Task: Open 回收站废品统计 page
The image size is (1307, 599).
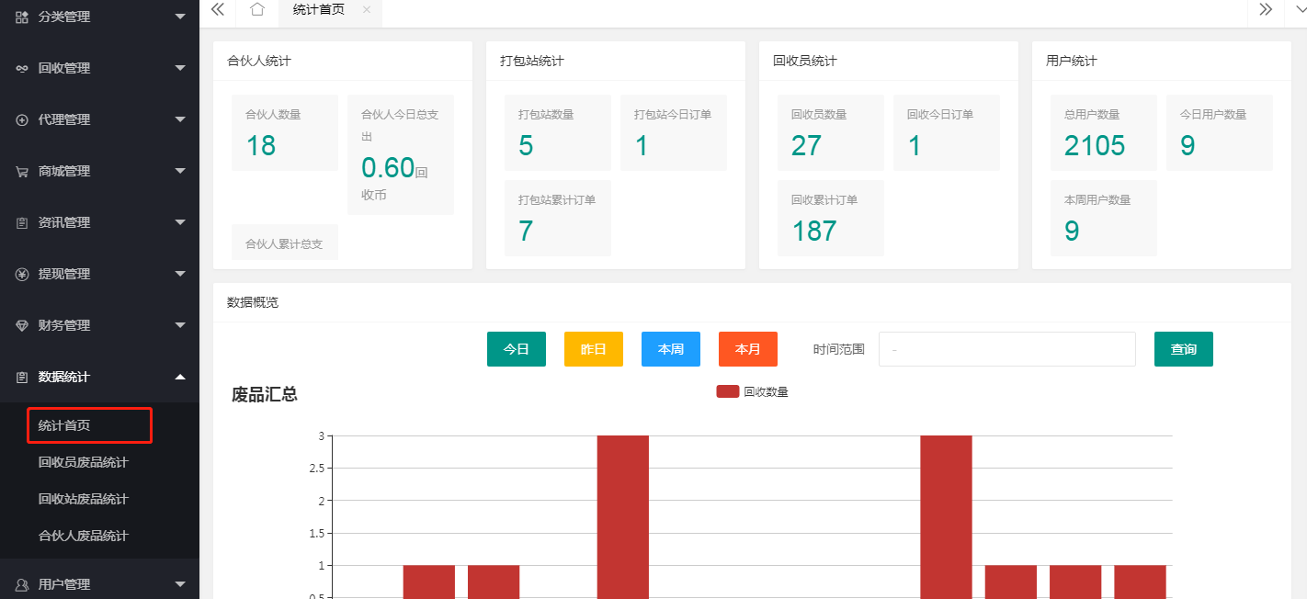Action: 84,499
